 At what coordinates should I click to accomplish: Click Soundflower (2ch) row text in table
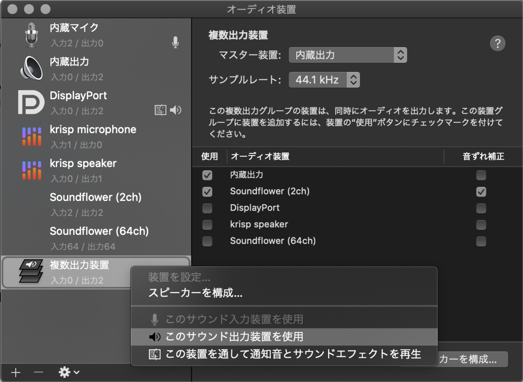point(270,191)
